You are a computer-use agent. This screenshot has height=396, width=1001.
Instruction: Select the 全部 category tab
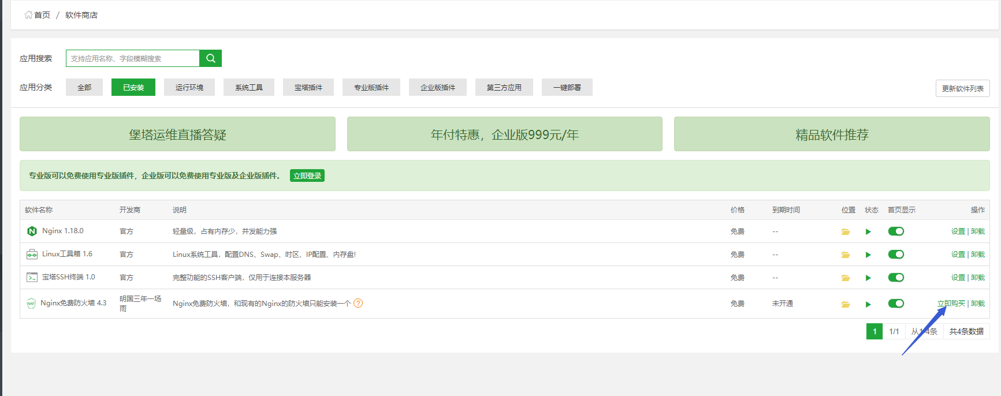pos(84,87)
